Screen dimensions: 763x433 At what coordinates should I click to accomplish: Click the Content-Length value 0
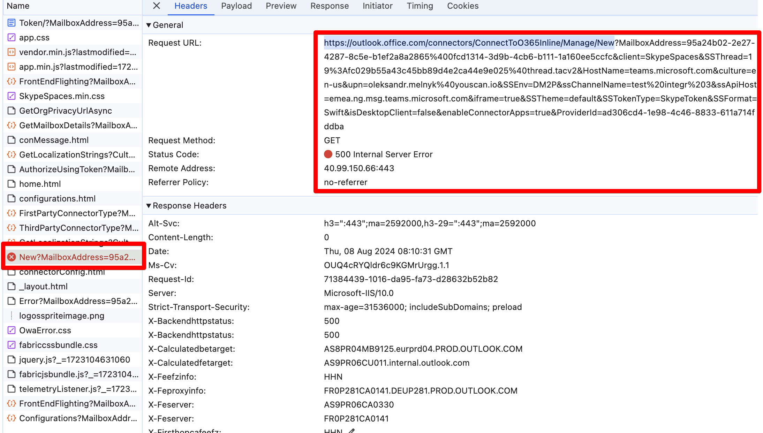pyautogui.click(x=326, y=237)
